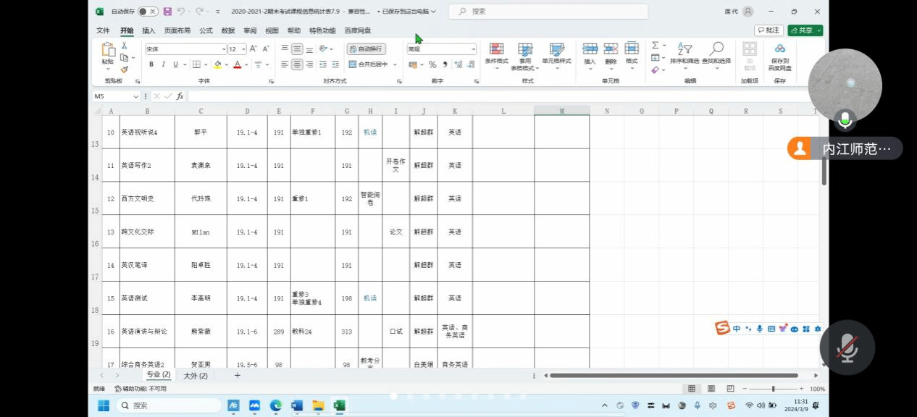Screen dimensions: 917x417
Task: Click the zoom slider in status bar
Action: click(x=773, y=389)
